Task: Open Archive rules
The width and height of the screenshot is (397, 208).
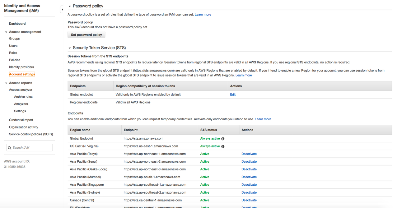Action: coord(23,97)
